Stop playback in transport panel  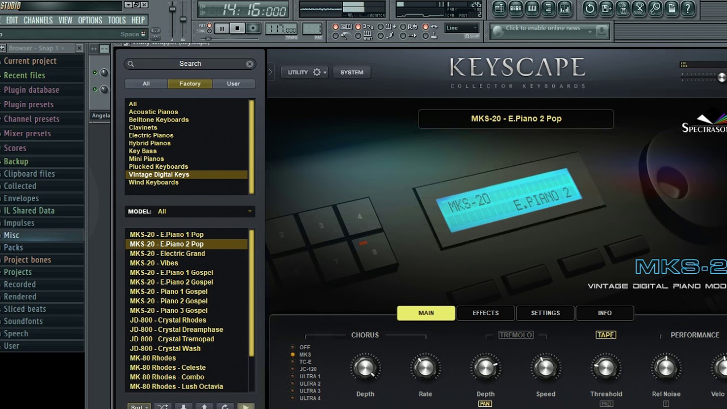click(x=237, y=28)
